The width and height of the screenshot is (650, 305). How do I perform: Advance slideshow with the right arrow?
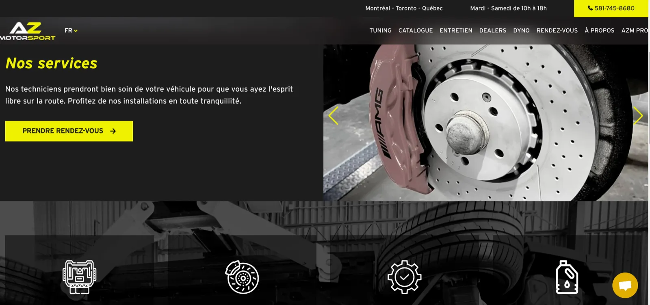click(x=638, y=116)
